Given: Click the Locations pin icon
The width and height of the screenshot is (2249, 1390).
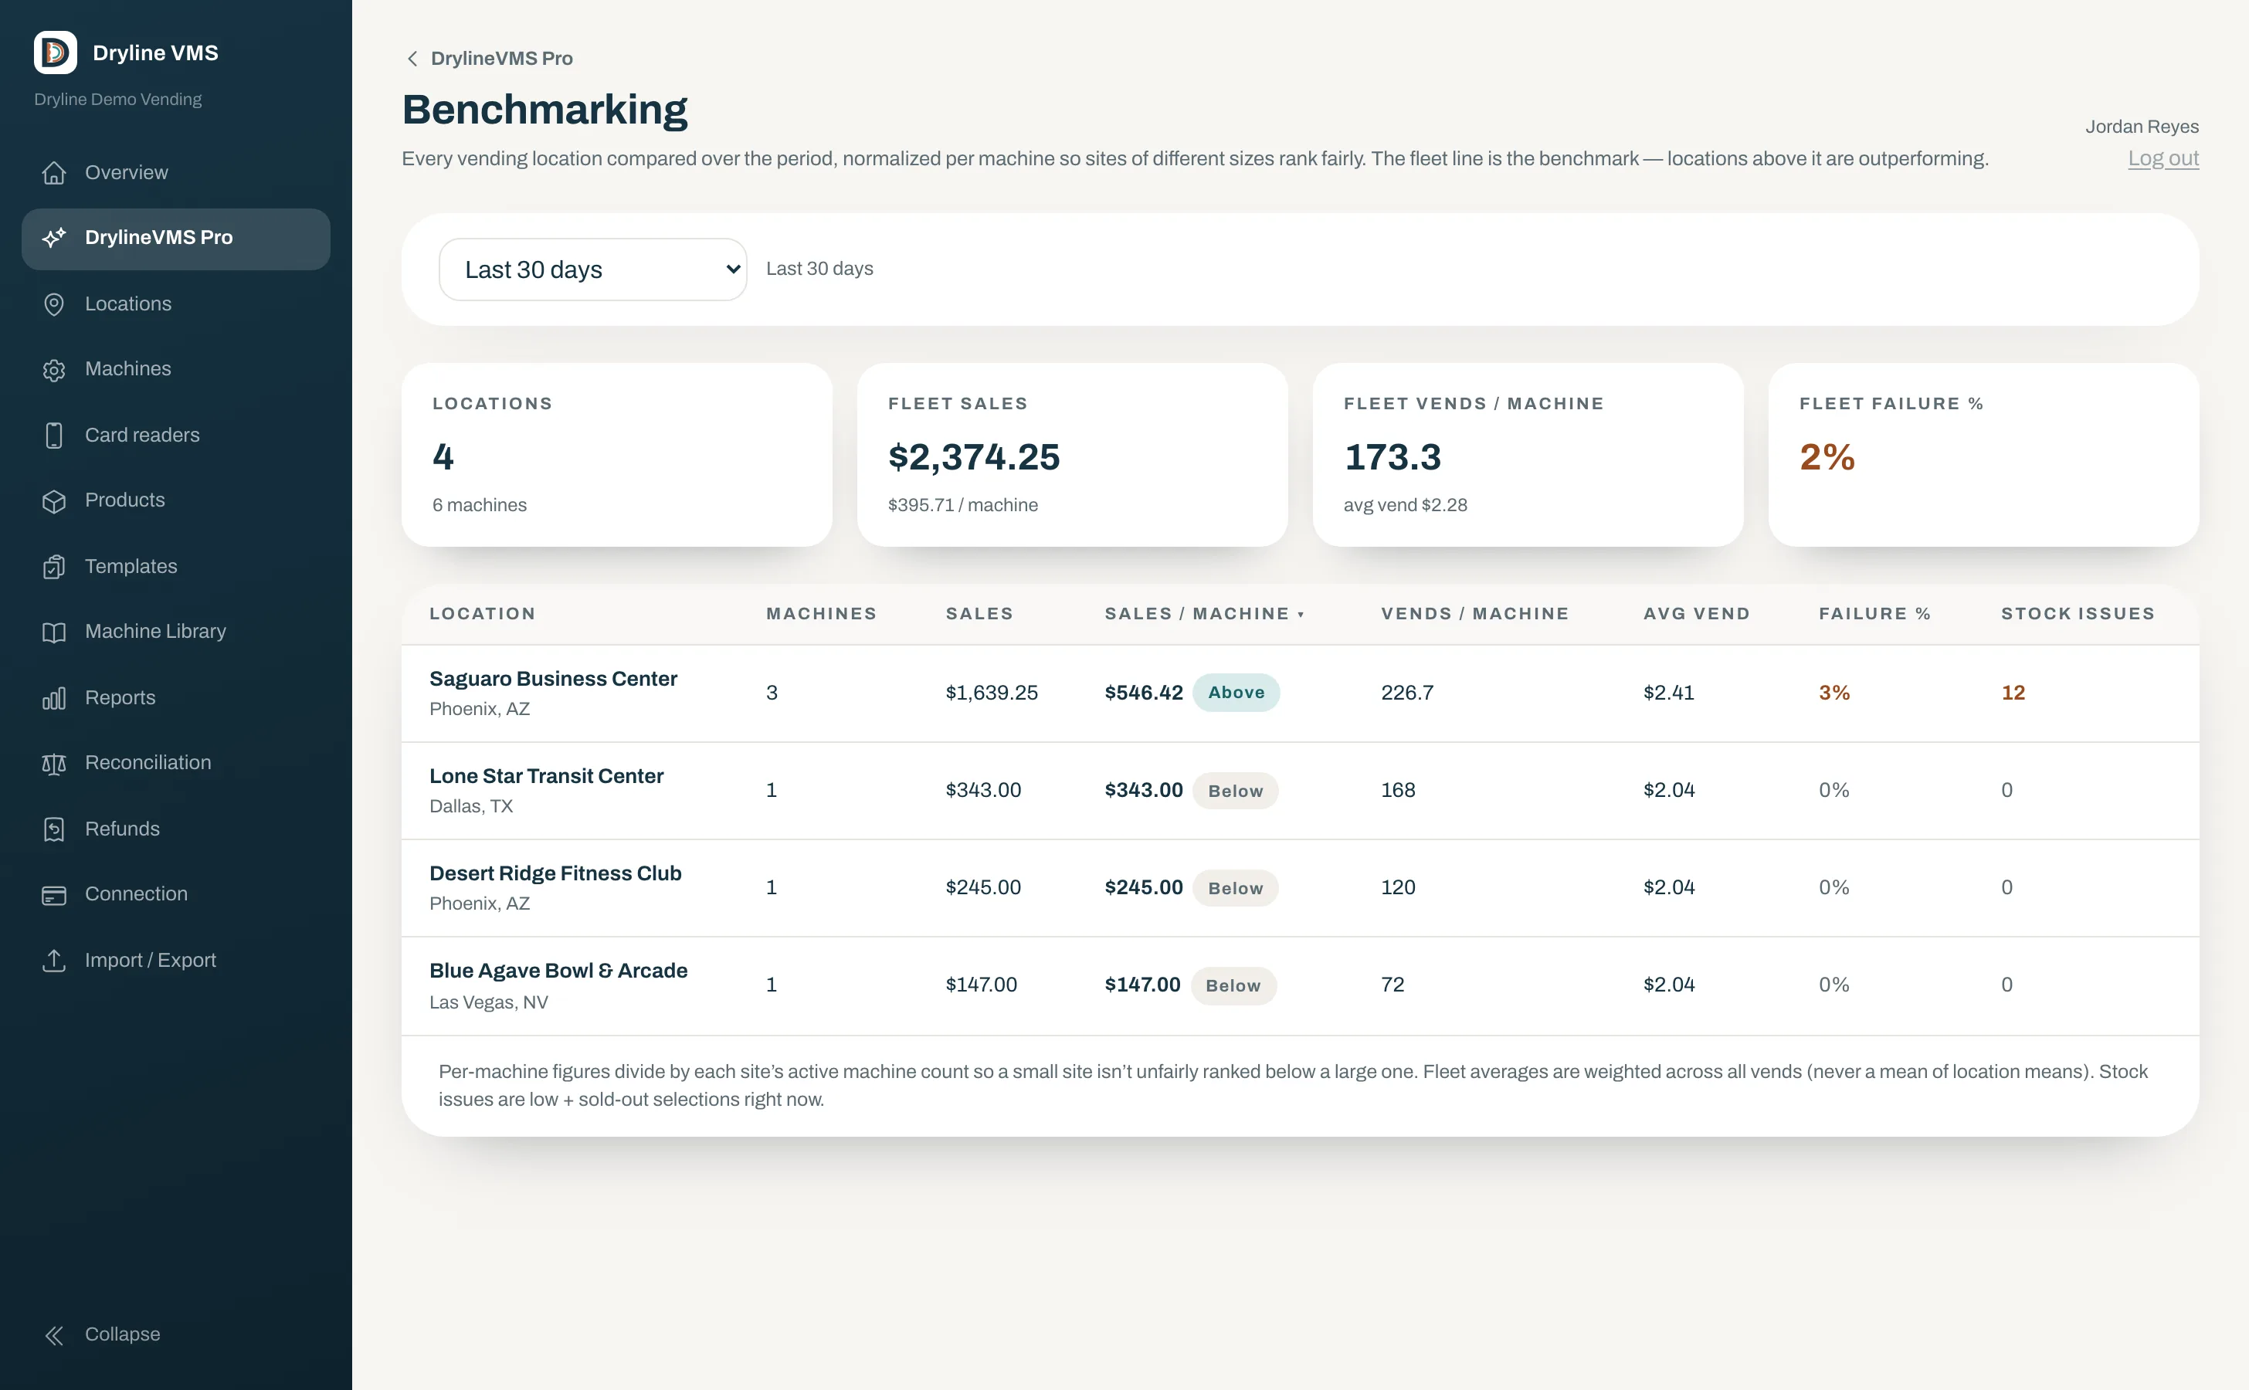Looking at the screenshot, I should coord(54,304).
